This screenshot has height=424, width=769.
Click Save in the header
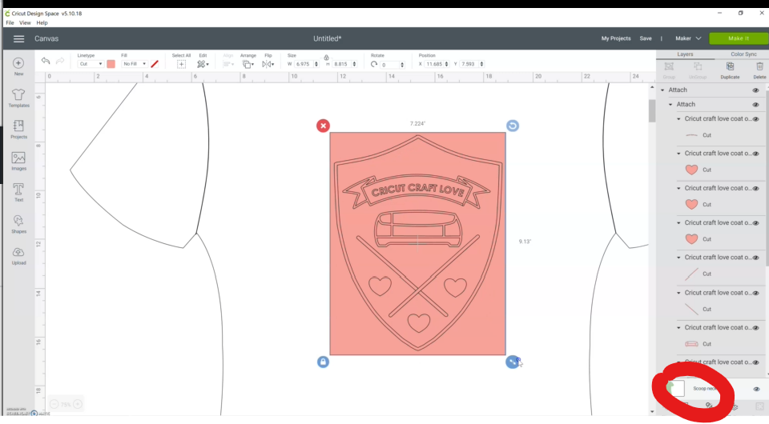tap(646, 38)
